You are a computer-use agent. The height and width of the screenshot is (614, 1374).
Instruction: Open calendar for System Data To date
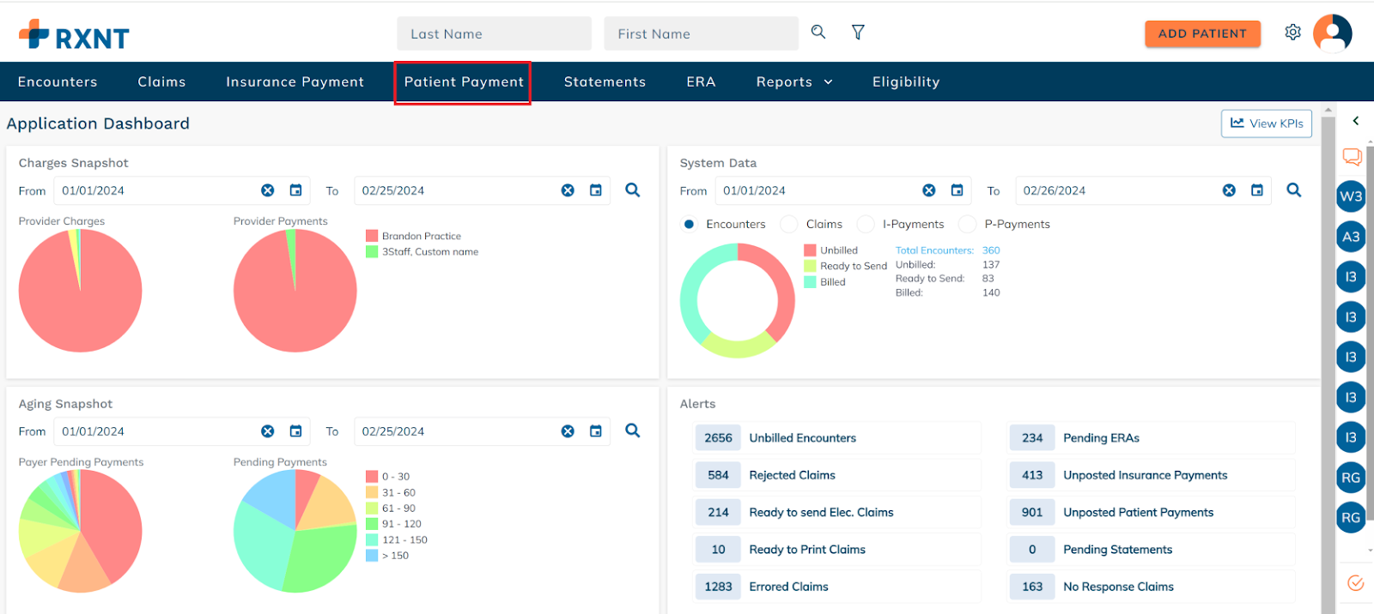(x=1256, y=190)
